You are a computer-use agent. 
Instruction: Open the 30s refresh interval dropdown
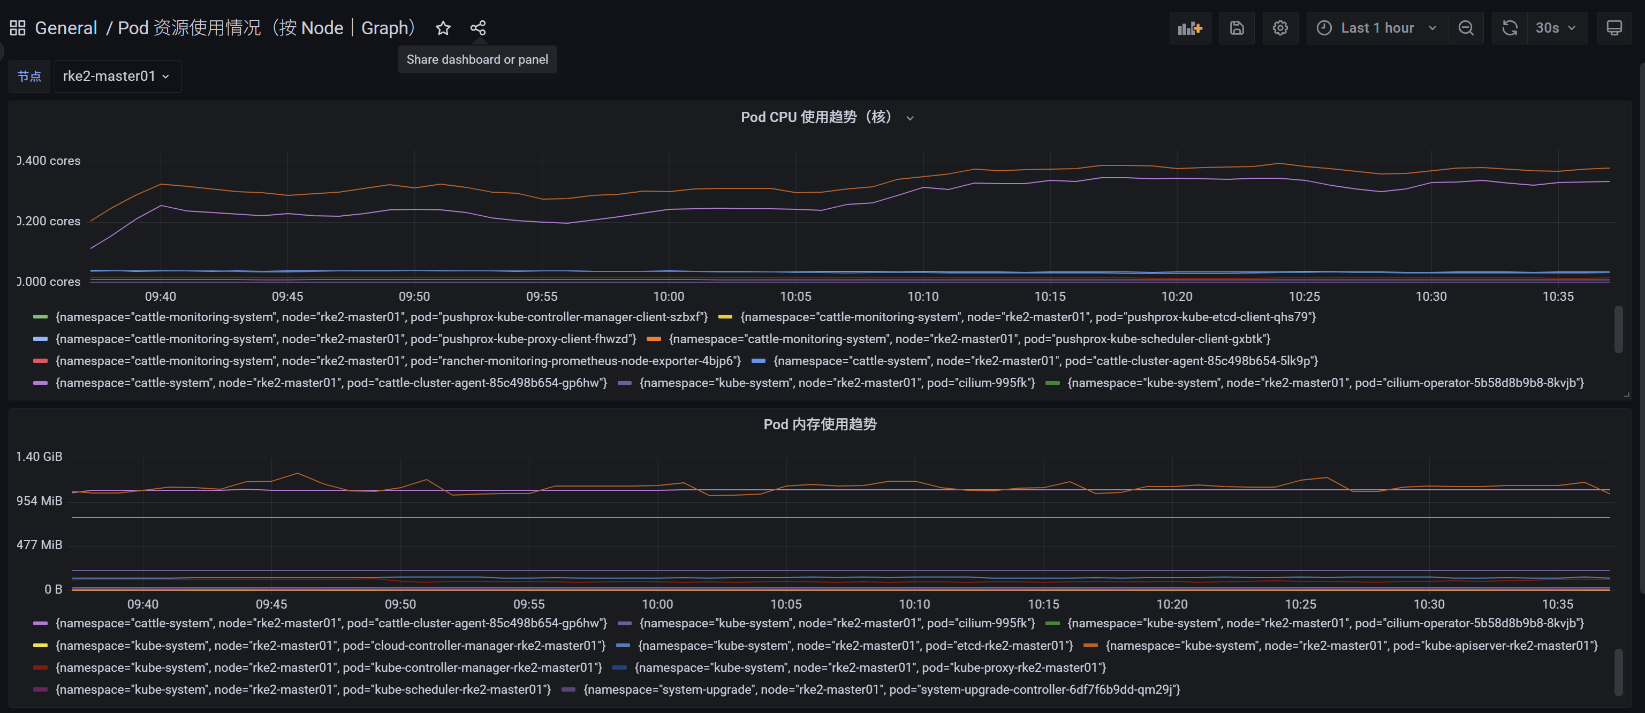[1556, 28]
